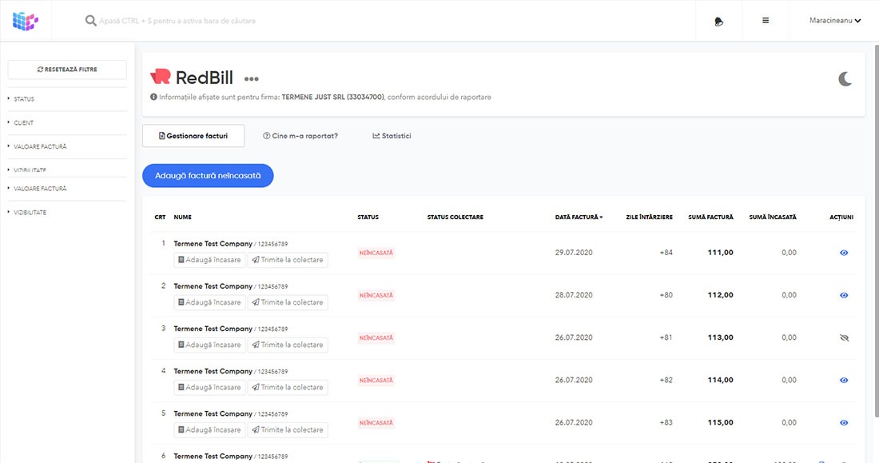Open the Maracineanu user dropdown
This screenshot has height=463, width=879.
(x=834, y=21)
